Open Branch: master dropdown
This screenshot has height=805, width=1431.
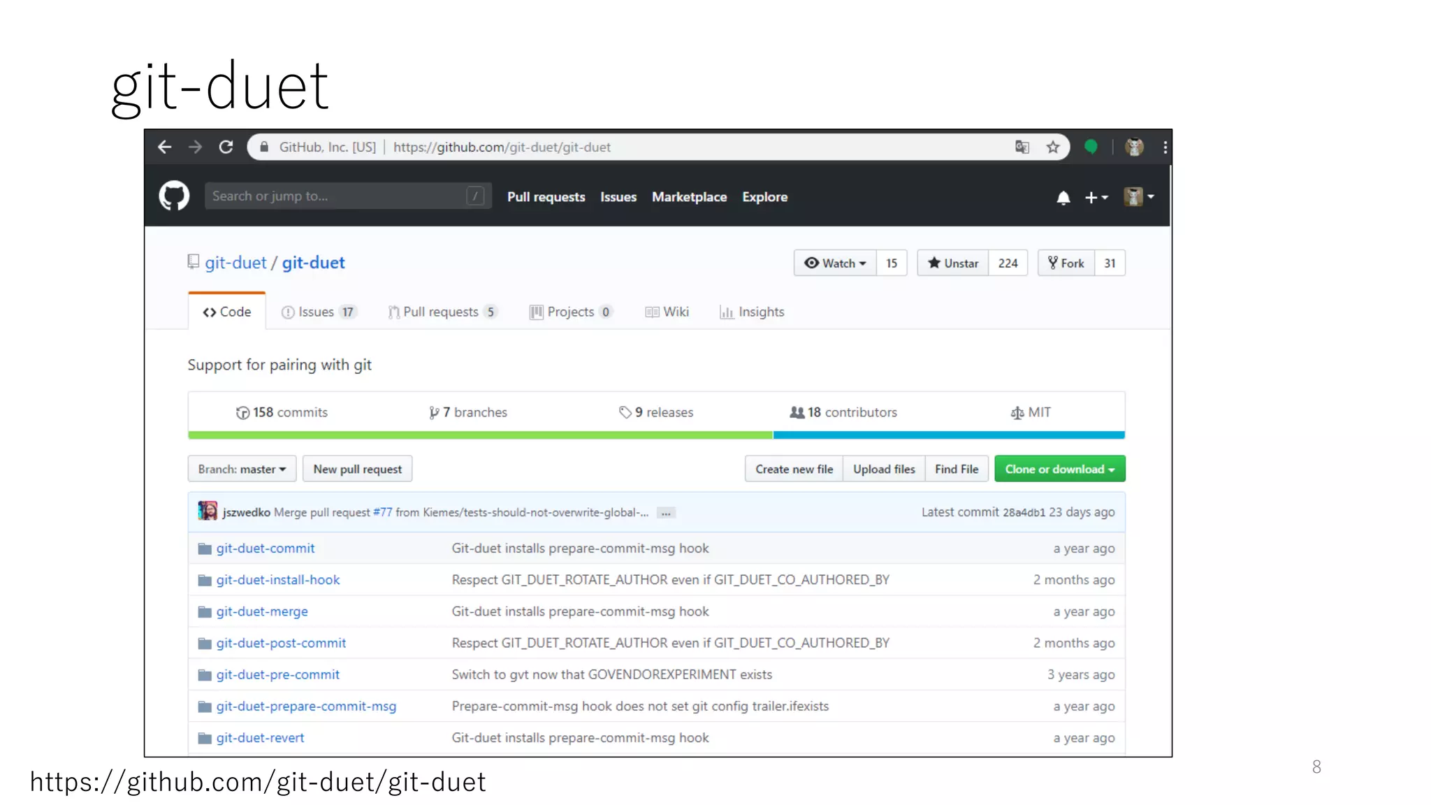click(x=242, y=469)
